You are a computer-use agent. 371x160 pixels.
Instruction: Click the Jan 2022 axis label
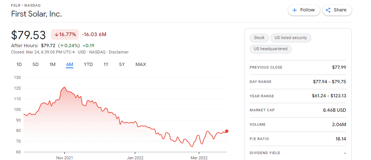coord(135,158)
